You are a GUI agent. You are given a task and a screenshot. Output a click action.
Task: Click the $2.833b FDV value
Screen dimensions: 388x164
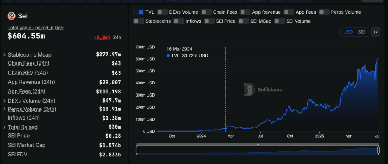coord(110,155)
